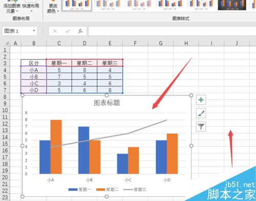Screen dimensions: 256x201
Task: Click the orange 小A bar in chart
Action: click(56, 147)
